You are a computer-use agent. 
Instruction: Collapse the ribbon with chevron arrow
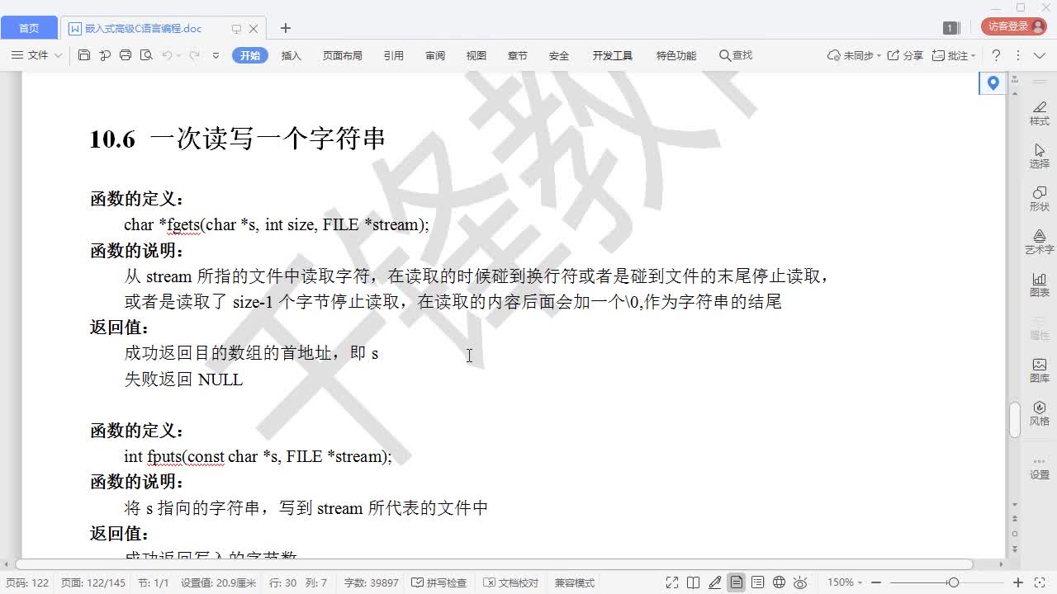pos(1040,55)
